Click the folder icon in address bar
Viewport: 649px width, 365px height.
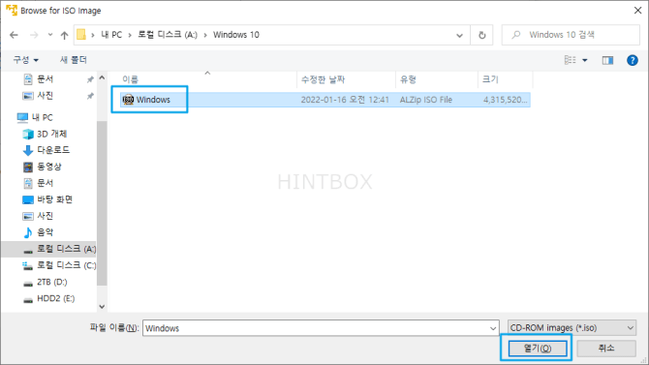(81, 35)
